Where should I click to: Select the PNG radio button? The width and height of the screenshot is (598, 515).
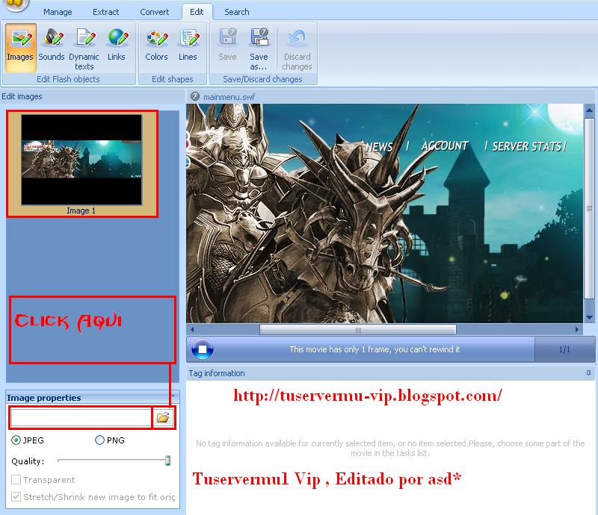pos(99,440)
